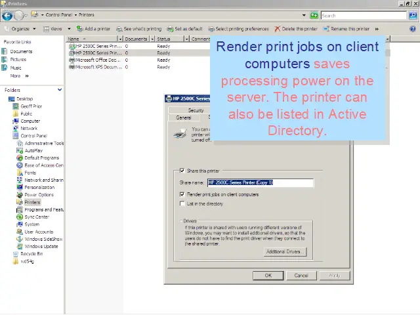
Task: Click Additional Drivers button
Action: (x=285, y=252)
